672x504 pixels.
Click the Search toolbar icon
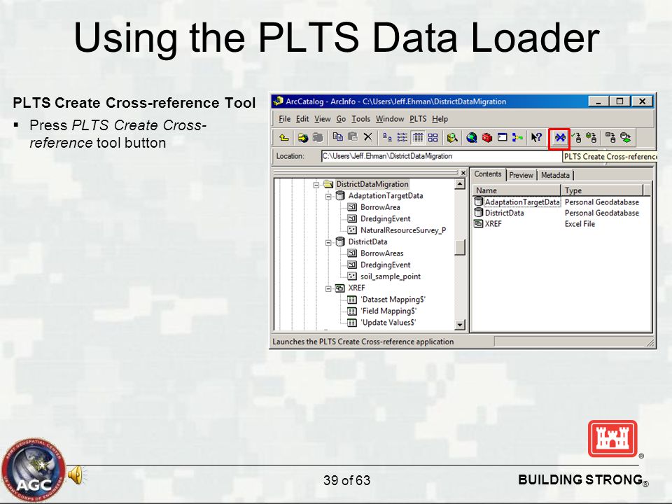coord(452,138)
